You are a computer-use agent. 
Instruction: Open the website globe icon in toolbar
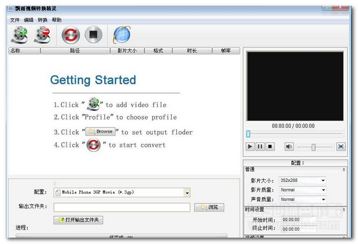[x=122, y=35]
